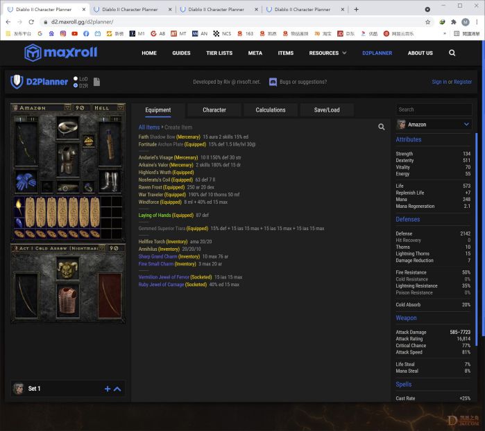Switch left hand to weapon set I
The width and height of the screenshot is (485, 431).
click(x=21, y=119)
